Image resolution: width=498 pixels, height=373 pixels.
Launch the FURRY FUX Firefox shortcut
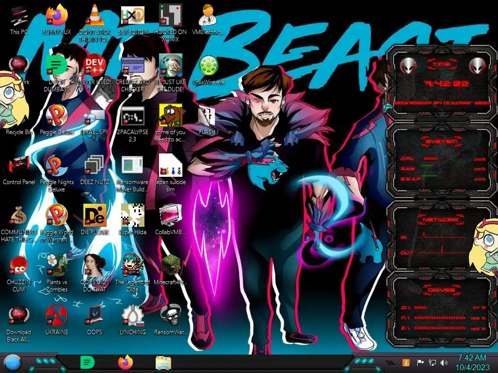(56, 19)
